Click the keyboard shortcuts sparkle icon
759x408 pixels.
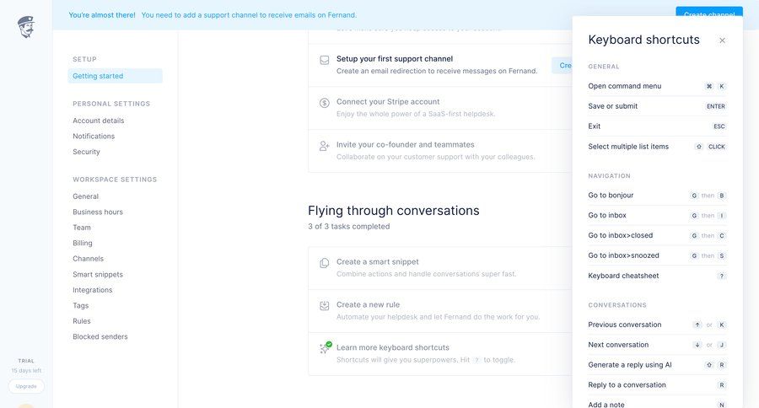pyautogui.click(x=325, y=348)
